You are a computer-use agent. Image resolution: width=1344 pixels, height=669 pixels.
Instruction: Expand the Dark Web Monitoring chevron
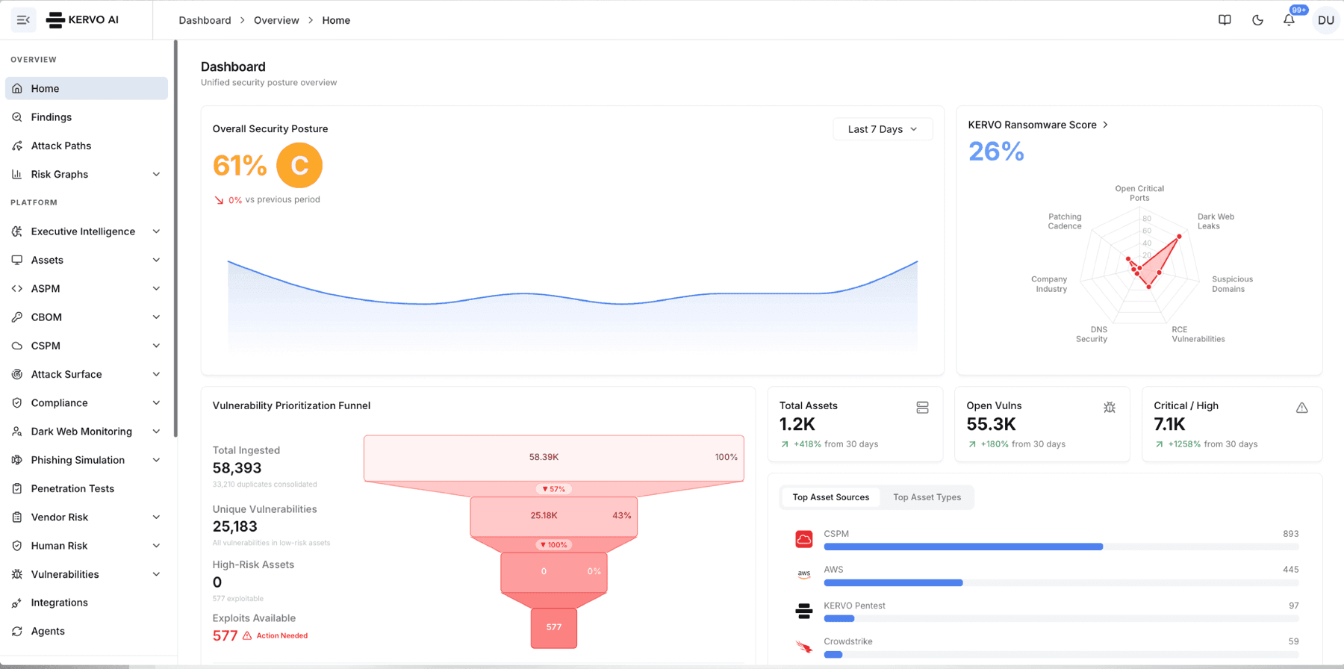pos(156,432)
